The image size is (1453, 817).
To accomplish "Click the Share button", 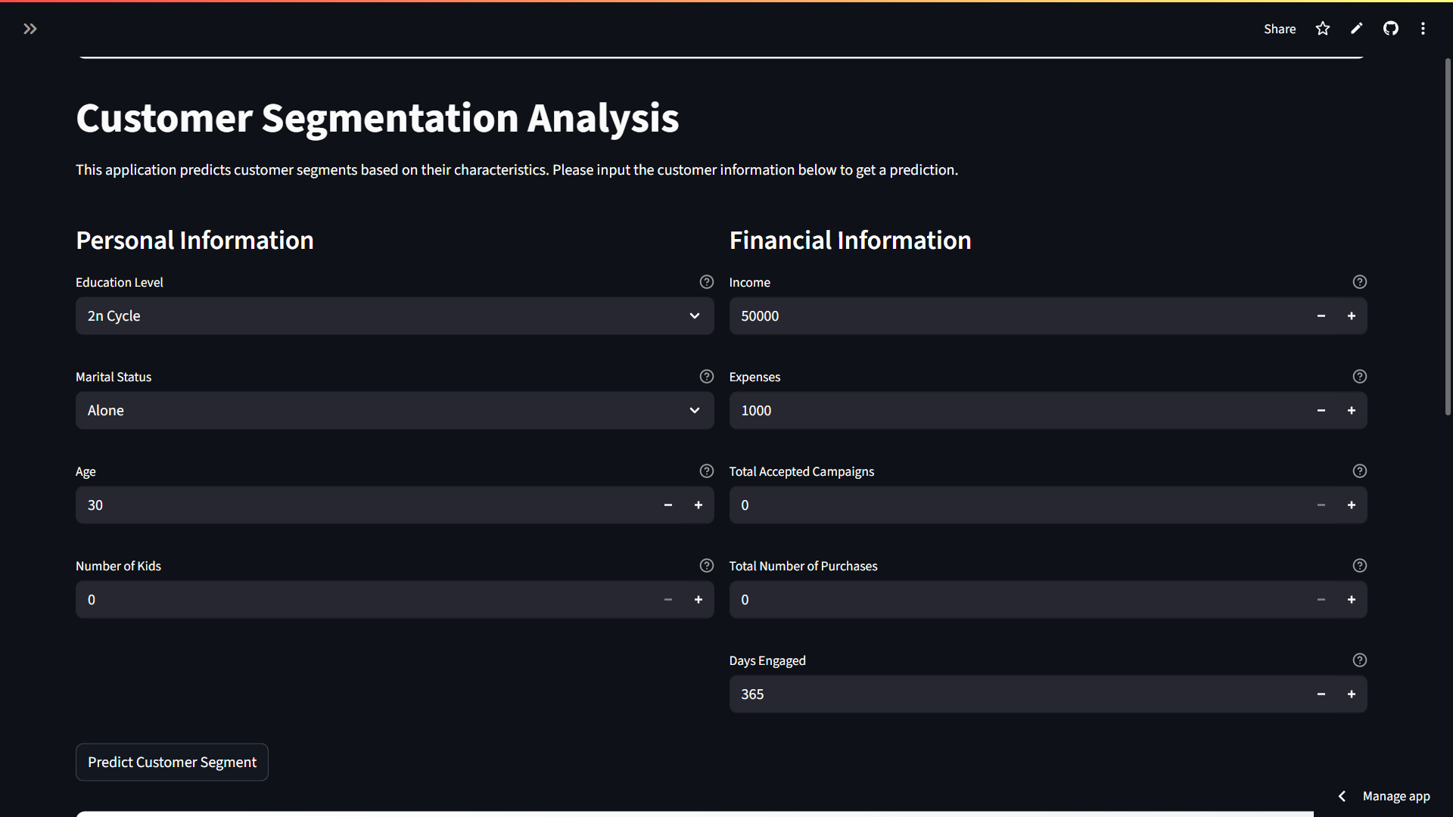I will pyautogui.click(x=1280, y=29).
